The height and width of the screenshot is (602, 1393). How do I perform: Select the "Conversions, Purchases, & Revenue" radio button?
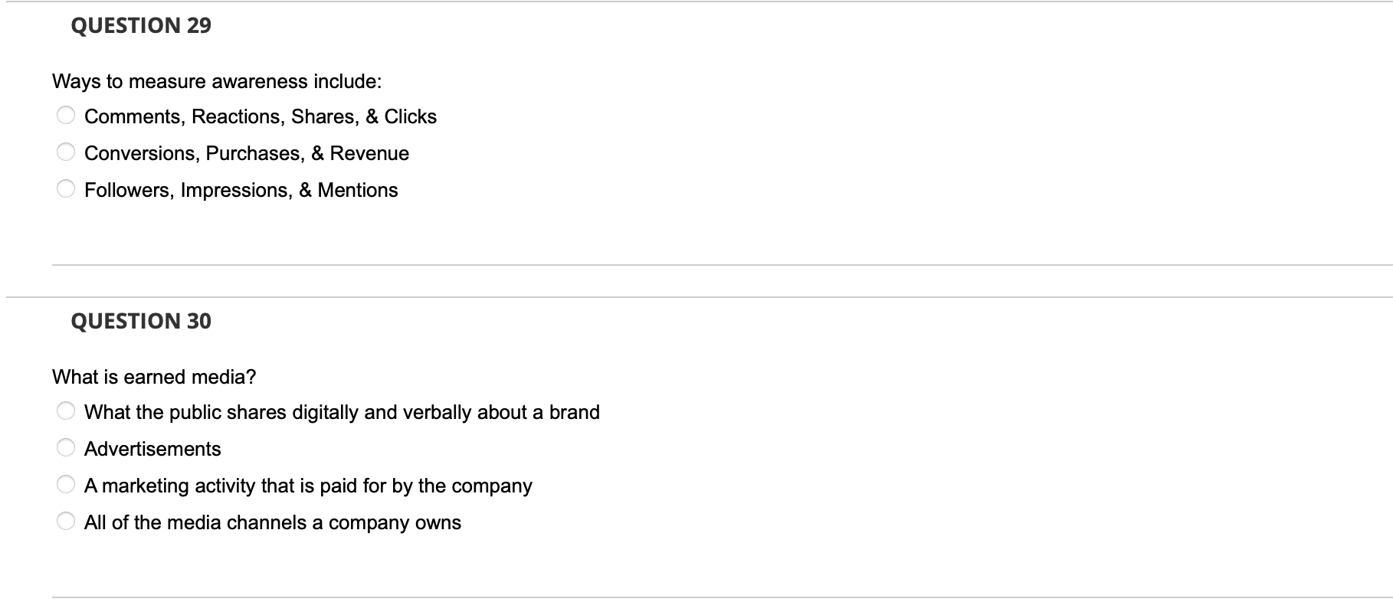pos(65,151)
